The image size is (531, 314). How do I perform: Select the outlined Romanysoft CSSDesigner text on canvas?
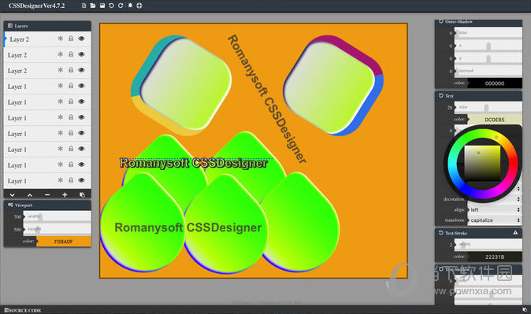pos(194,163)
